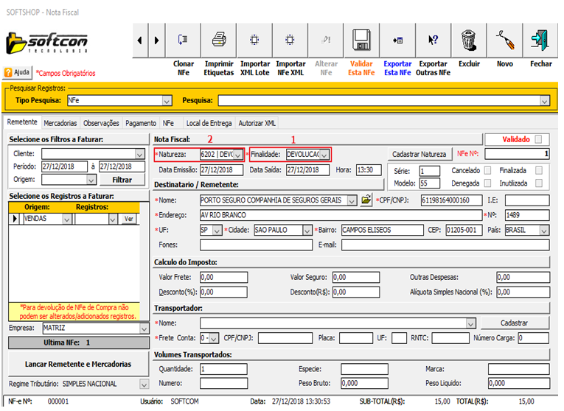Viewport: 564px width, 411px height.
Task: Click Lancar Remetente e Mercadorias button
Action: point(78,364)
